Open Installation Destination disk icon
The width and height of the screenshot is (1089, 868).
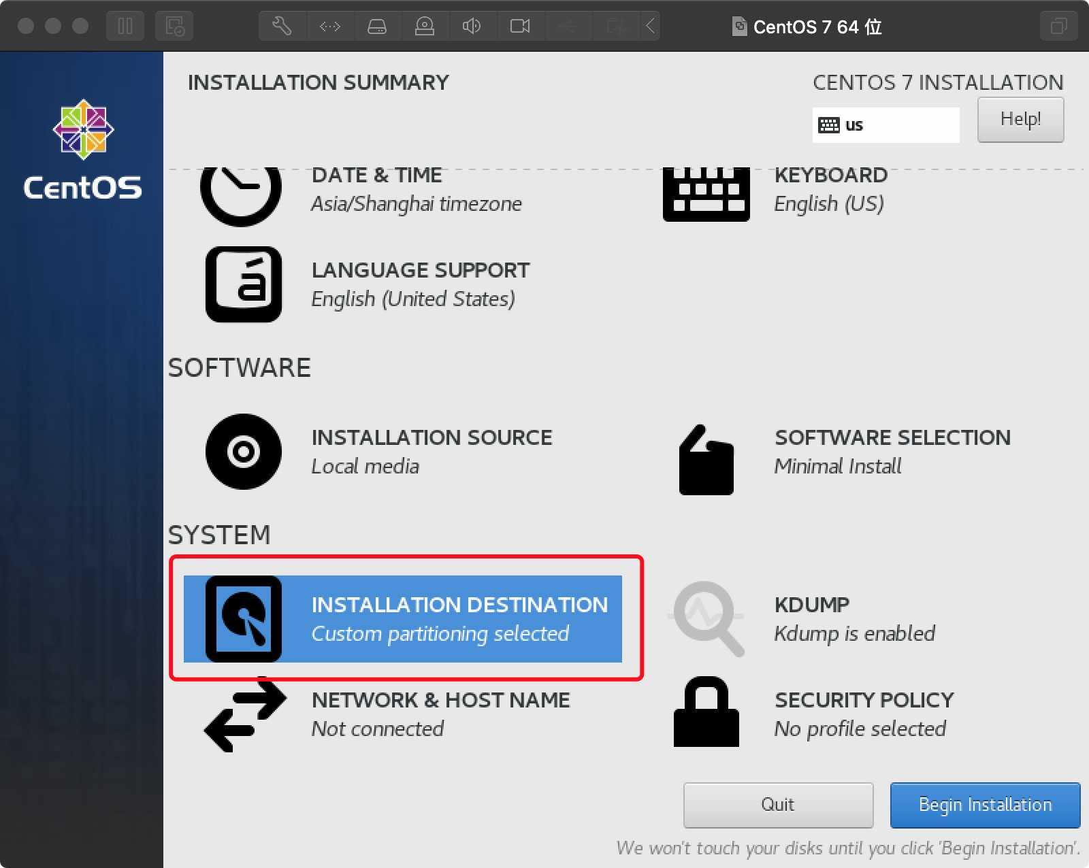(244, 619)
